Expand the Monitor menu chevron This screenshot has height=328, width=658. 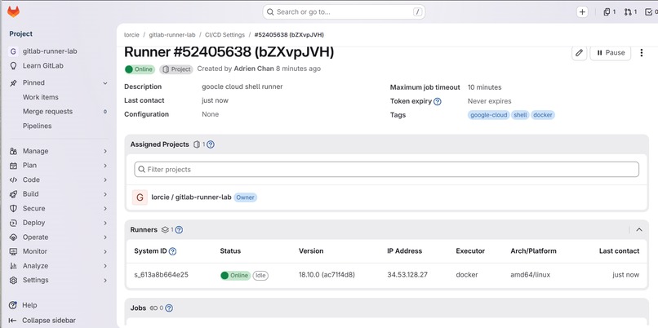click(x=105, y=251)
